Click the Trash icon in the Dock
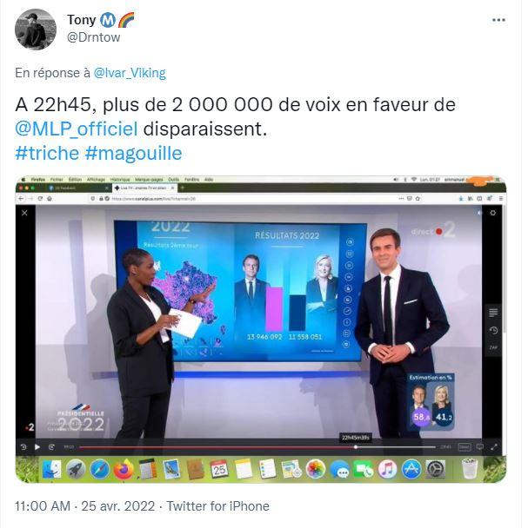Viewport: 528px width, 528px height. tap(470, 469)
